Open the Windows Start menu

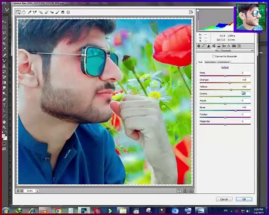point(6,210)
